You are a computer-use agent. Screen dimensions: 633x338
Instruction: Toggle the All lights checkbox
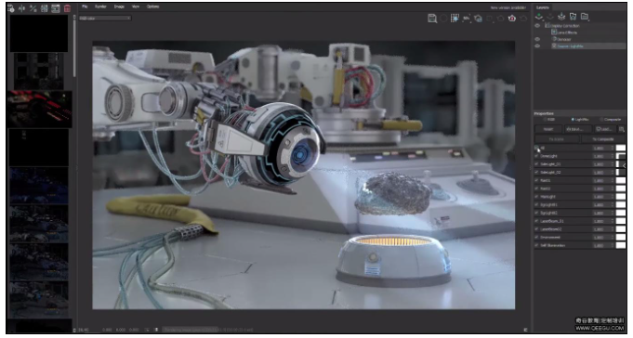pos(536,148)
